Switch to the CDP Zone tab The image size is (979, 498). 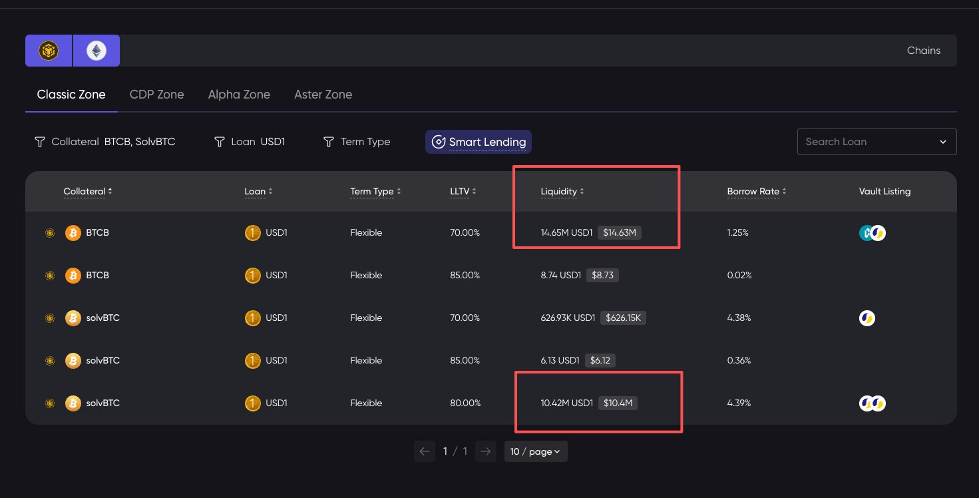coord(156,95)
